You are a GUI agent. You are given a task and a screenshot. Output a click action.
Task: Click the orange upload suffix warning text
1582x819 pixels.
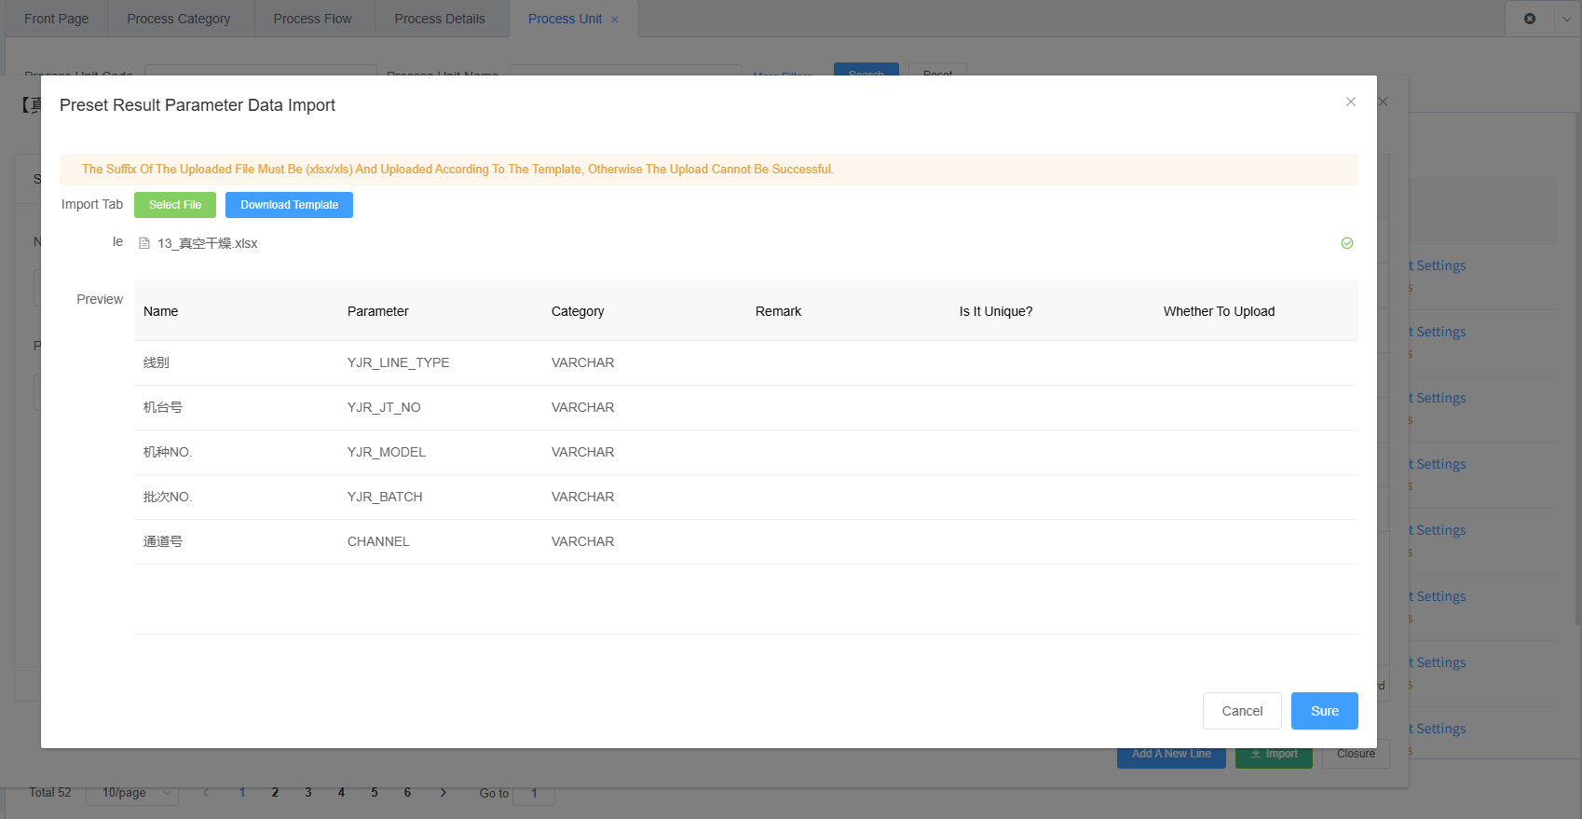click(x=457, y=170)
